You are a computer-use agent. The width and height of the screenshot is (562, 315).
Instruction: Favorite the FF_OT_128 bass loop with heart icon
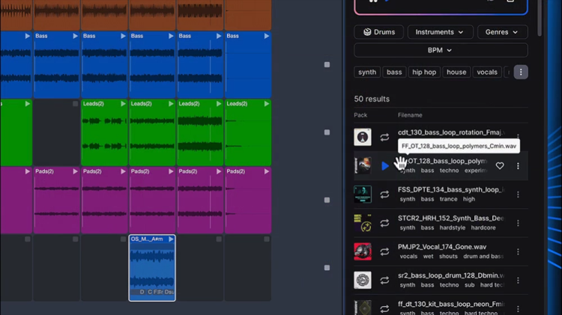point(500,166)
